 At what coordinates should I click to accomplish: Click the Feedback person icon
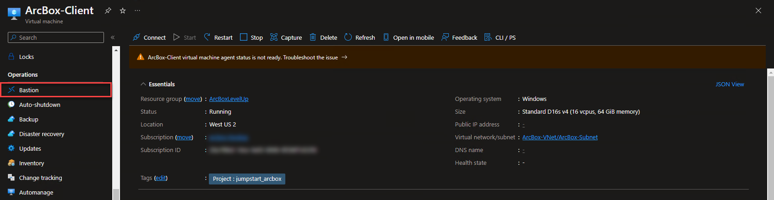click(445, 37)
